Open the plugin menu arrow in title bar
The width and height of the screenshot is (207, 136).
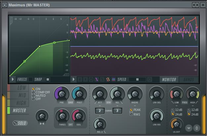point(4,5)
